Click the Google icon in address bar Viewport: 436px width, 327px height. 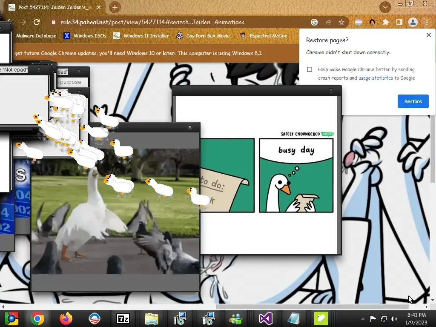(x=314, y=22)
